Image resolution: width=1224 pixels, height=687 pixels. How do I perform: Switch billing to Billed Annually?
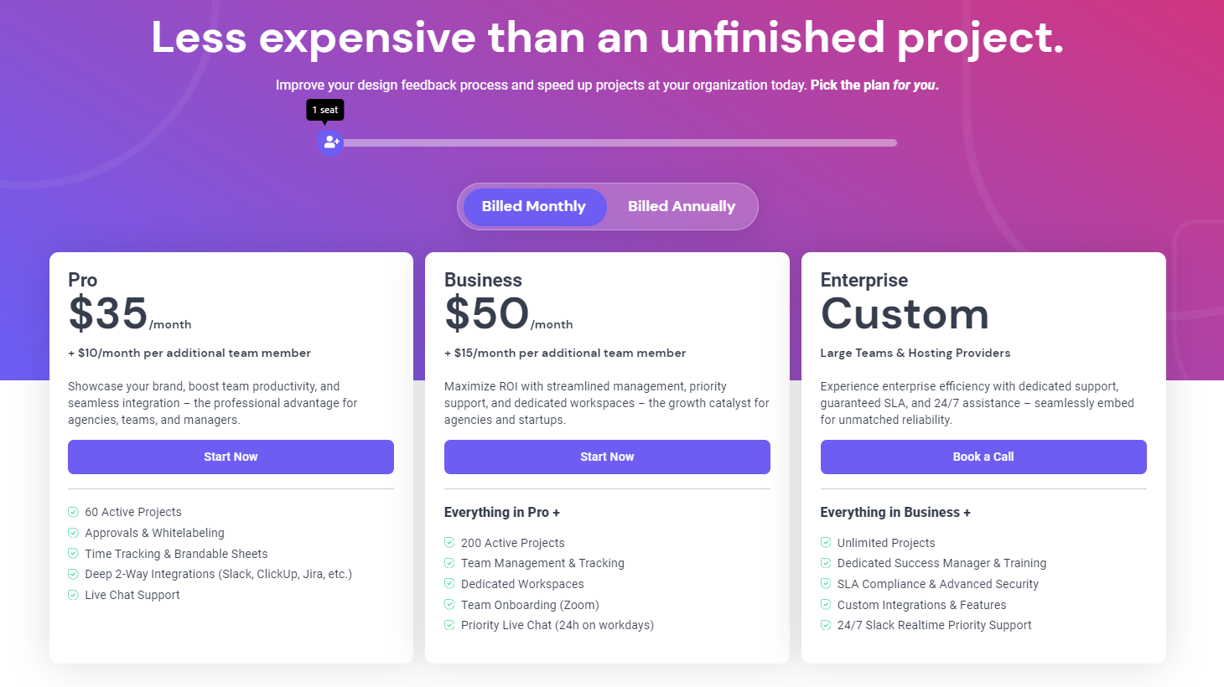[682, 206]
